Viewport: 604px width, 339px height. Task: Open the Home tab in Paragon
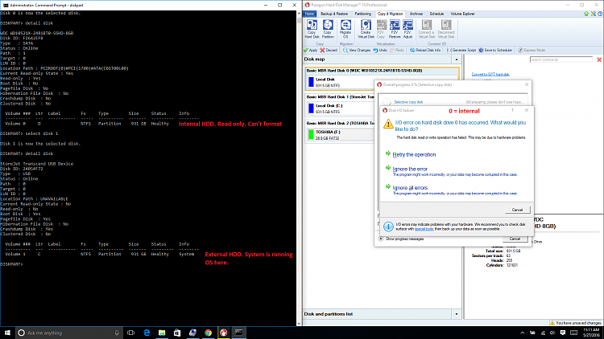click(x=309, y=14)
